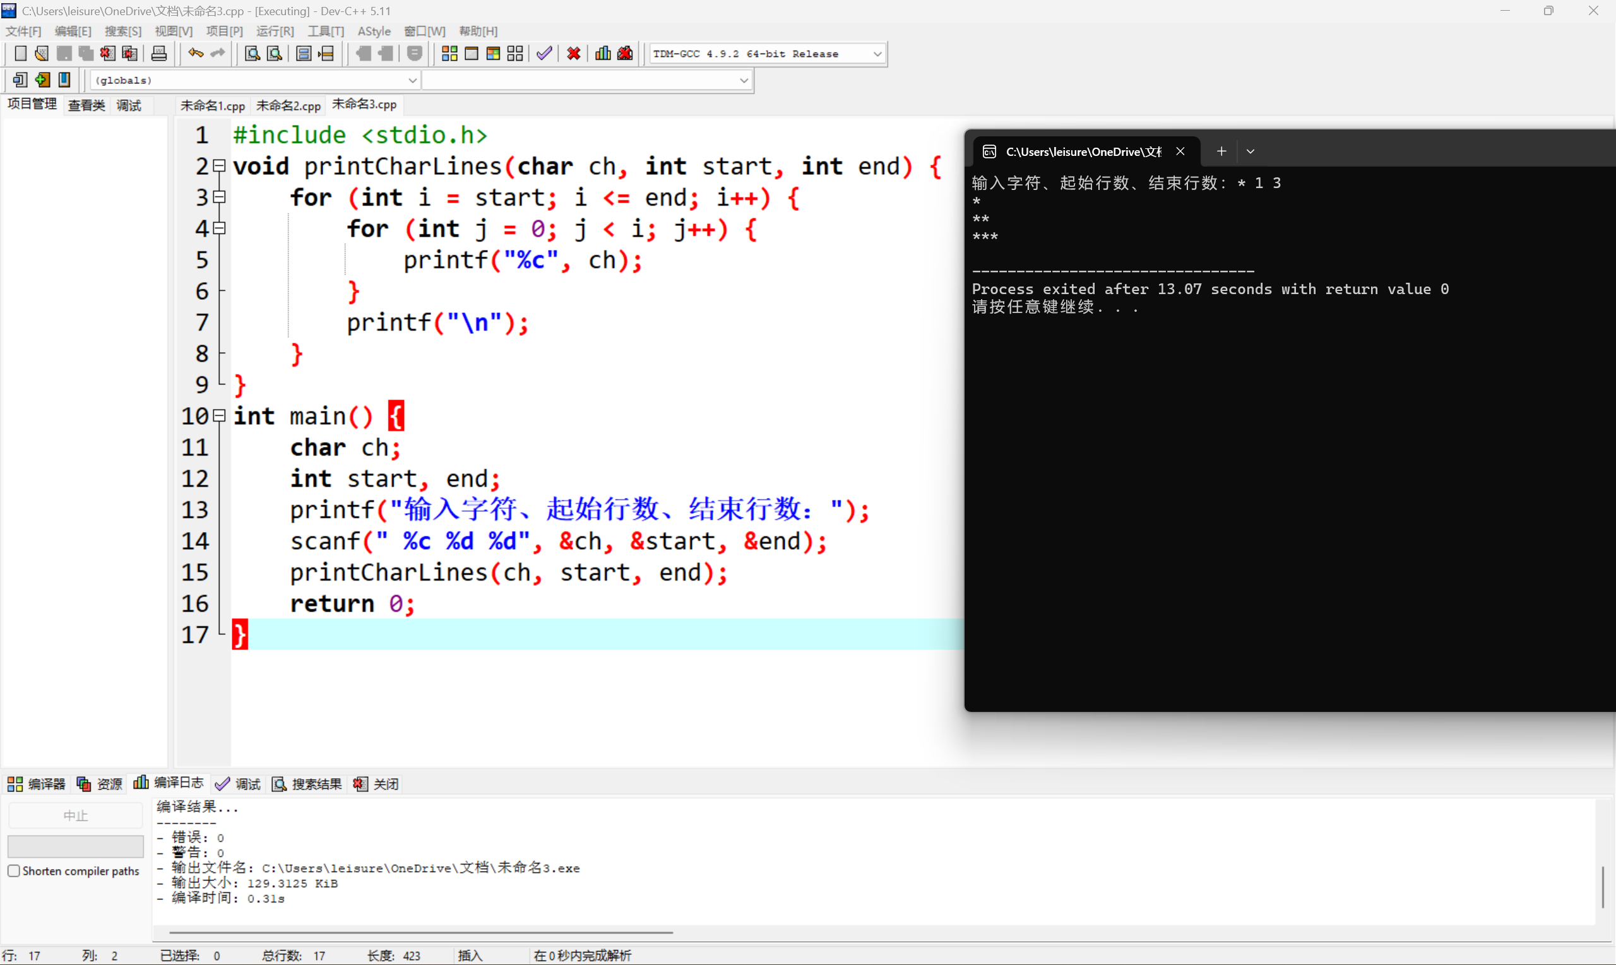
Task: Undo the last edit
Action: 194,53
